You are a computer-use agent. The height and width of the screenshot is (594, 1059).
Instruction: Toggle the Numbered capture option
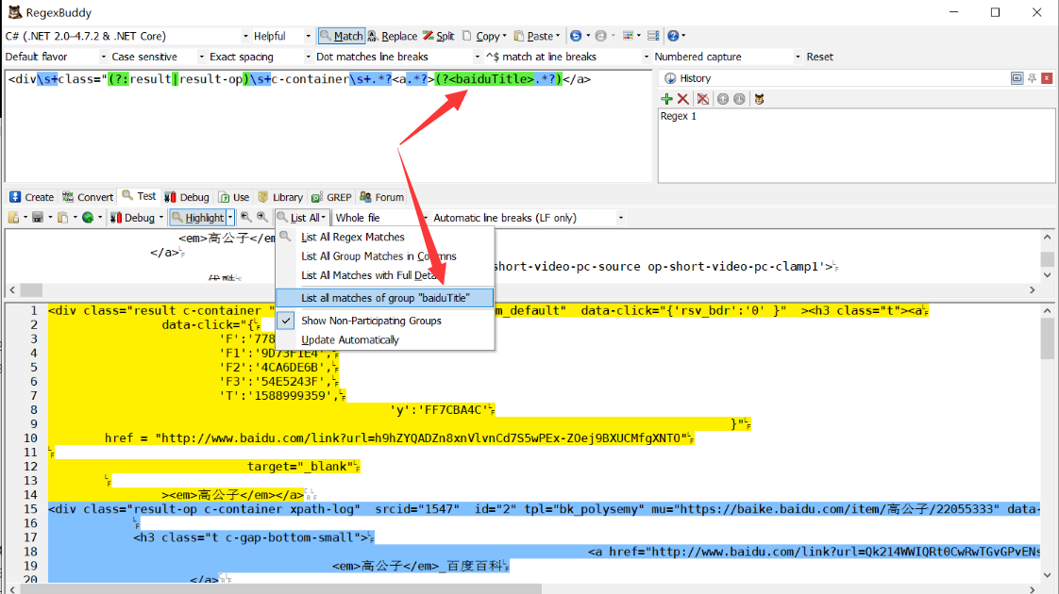point(728,57)
